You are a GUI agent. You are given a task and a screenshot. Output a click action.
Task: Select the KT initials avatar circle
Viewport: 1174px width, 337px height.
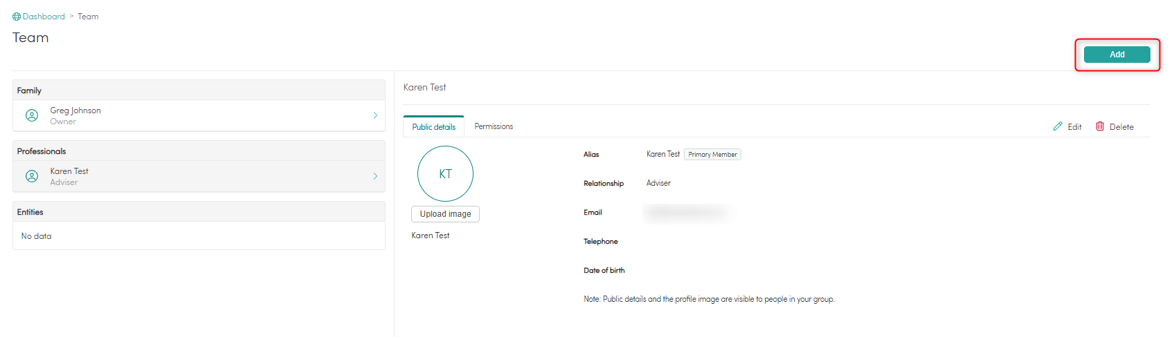tap(445, 174)
